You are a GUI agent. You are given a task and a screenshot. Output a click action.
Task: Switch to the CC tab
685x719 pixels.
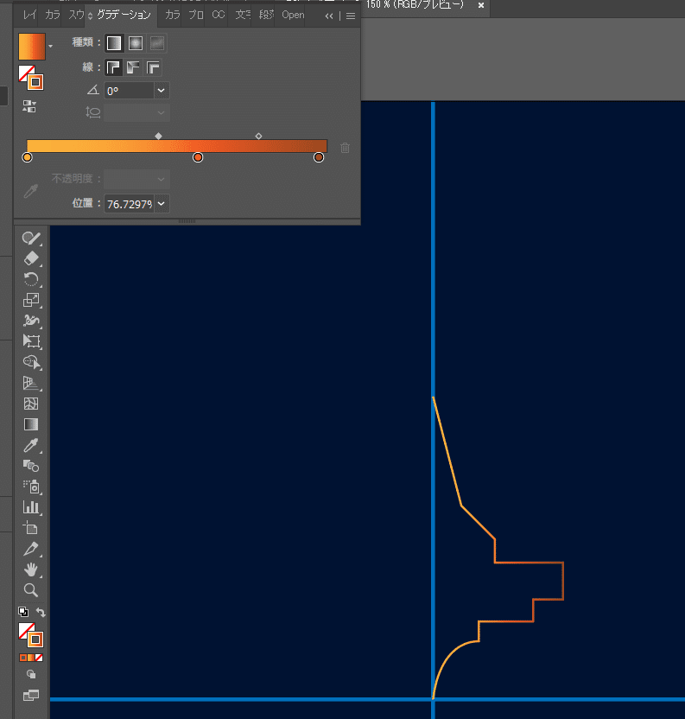219,16
